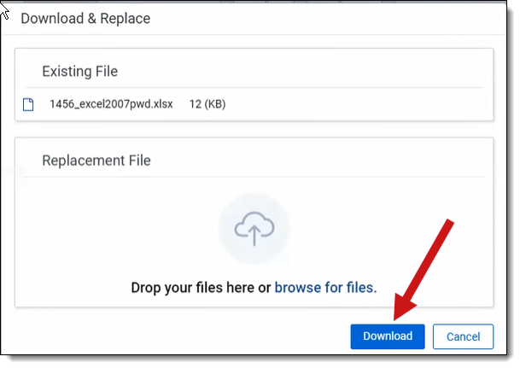Click the 'Existing File' section heading
The width and height of the screenshot is (520, 368).
click(79, 72)
